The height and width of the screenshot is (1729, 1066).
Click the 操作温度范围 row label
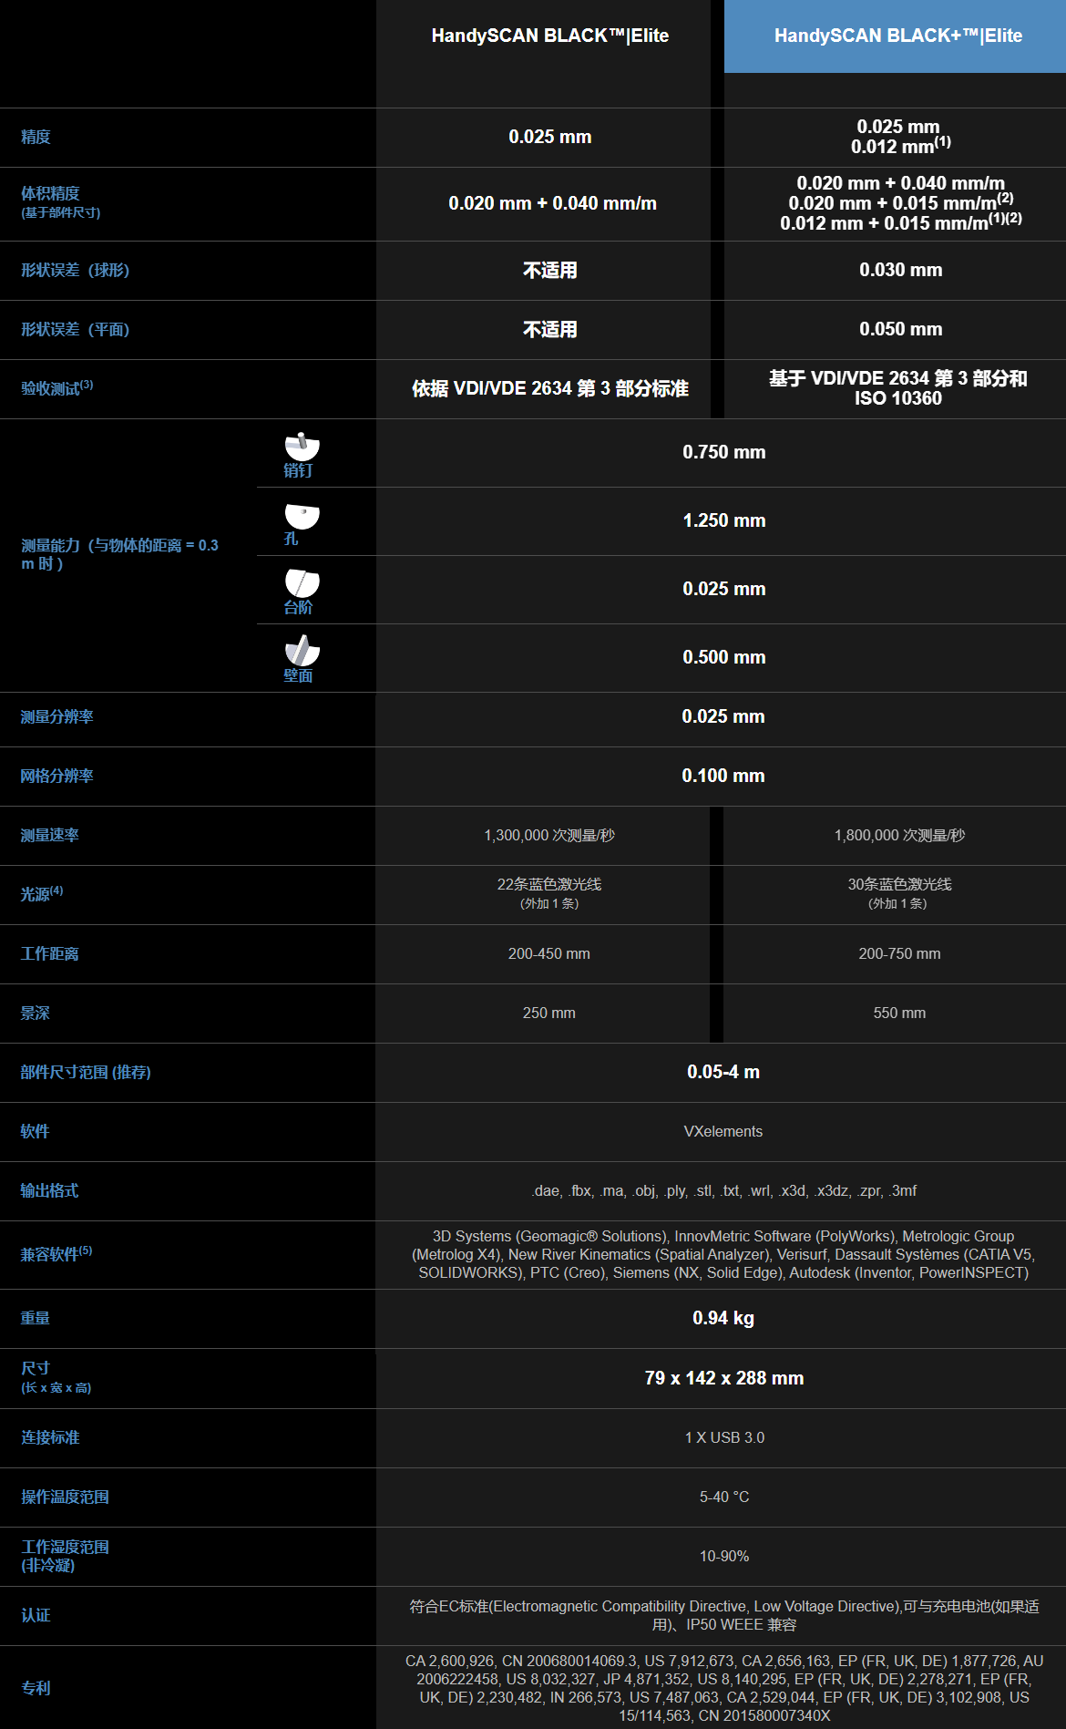(x=65, y=1497)
